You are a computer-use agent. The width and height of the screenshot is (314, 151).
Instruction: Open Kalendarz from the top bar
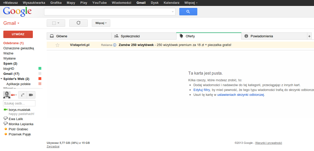171,3
